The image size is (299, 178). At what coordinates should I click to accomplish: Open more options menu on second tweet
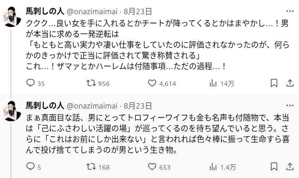290,105
